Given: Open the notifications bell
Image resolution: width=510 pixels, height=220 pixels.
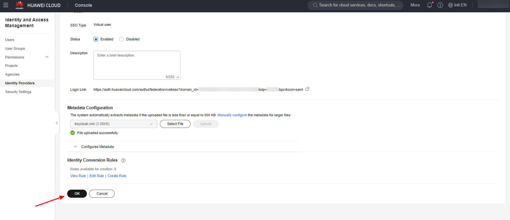Looking at the screenshot, I should (x=430, y=5).
